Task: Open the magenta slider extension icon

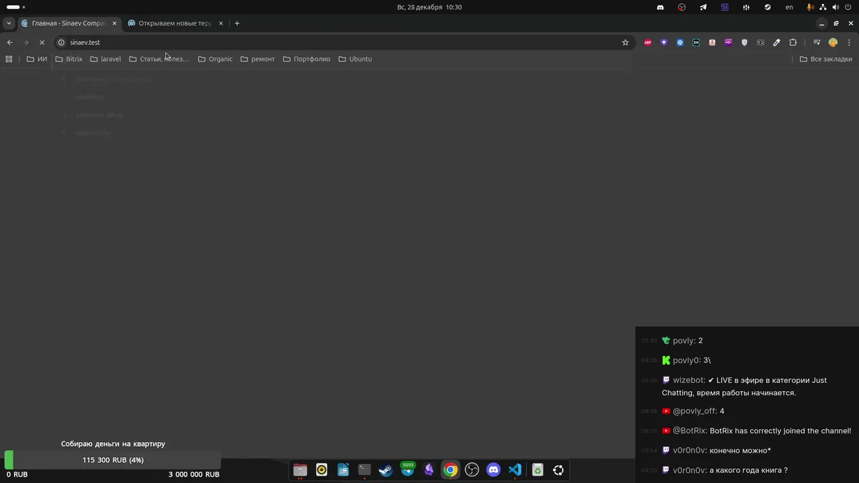Action: [x=728, y=42]
